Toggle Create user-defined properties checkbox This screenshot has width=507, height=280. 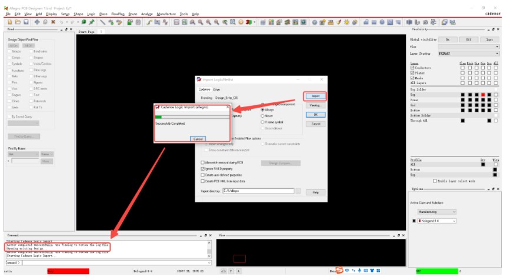coord(203,175)
